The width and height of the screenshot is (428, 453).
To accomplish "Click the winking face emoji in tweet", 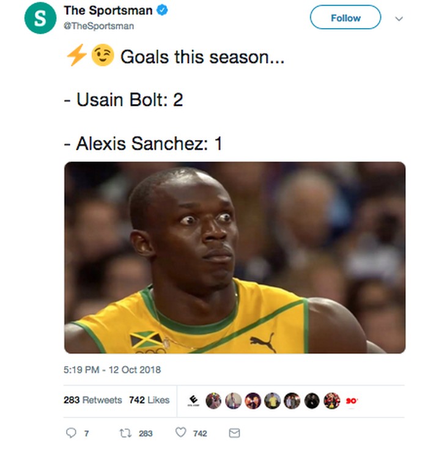I will (102, 57).
